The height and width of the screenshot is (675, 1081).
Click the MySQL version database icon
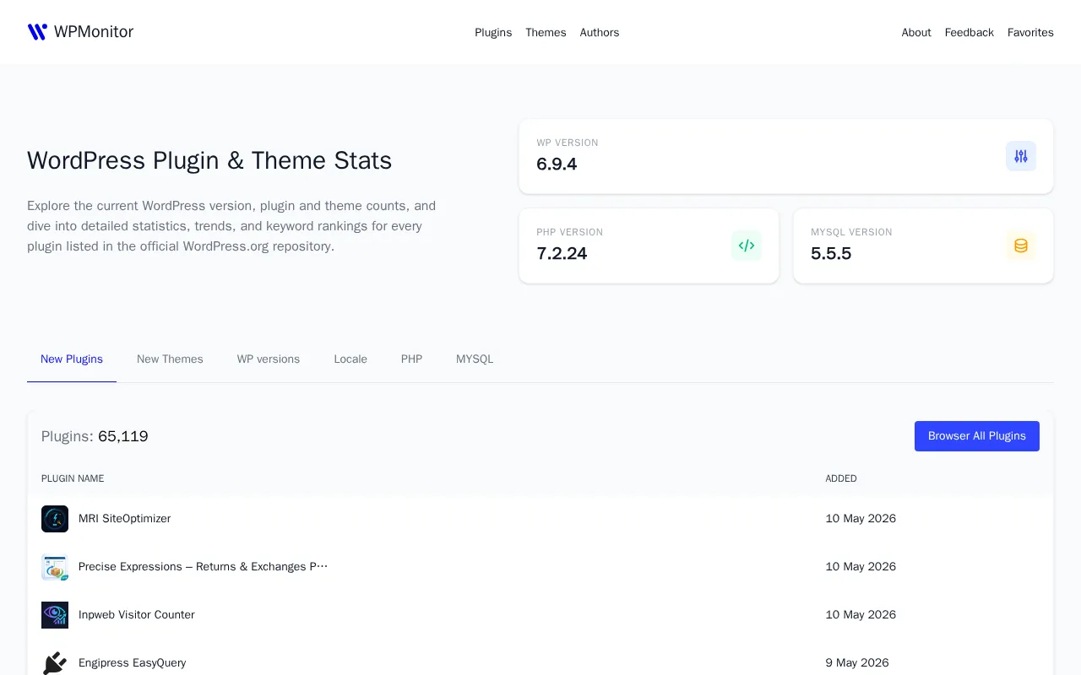click(1021, 246)
